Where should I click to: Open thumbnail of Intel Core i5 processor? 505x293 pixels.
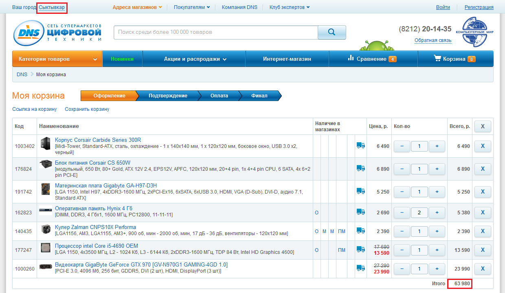point(45,248)
